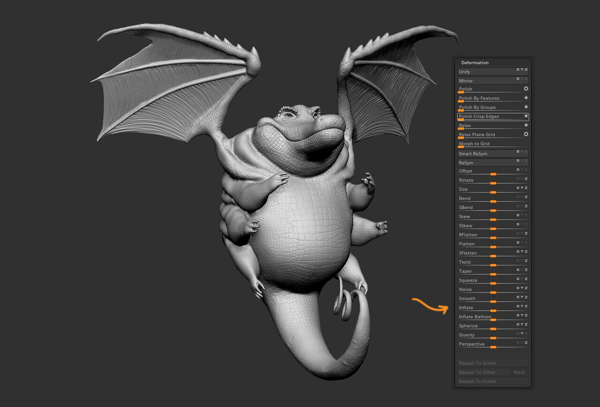Image resolution: width=600 pixels, height=407 pixels.
Task: Toggle Z axis for Rotate
Action: click(x=526, y=179)
